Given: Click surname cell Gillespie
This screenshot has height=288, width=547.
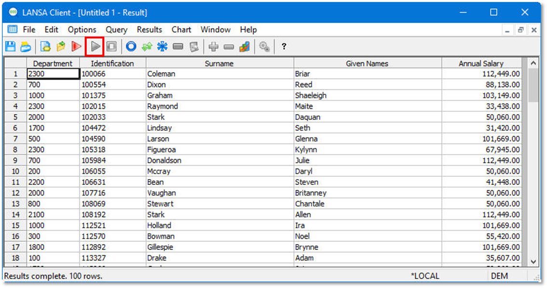Looking at the screenshot, I should click(220, 247).
